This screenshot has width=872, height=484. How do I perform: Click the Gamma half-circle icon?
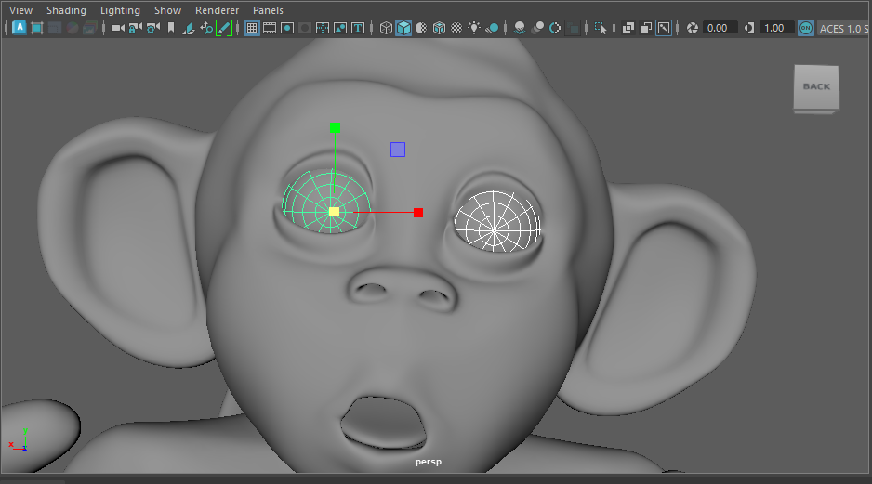[749, 28]
